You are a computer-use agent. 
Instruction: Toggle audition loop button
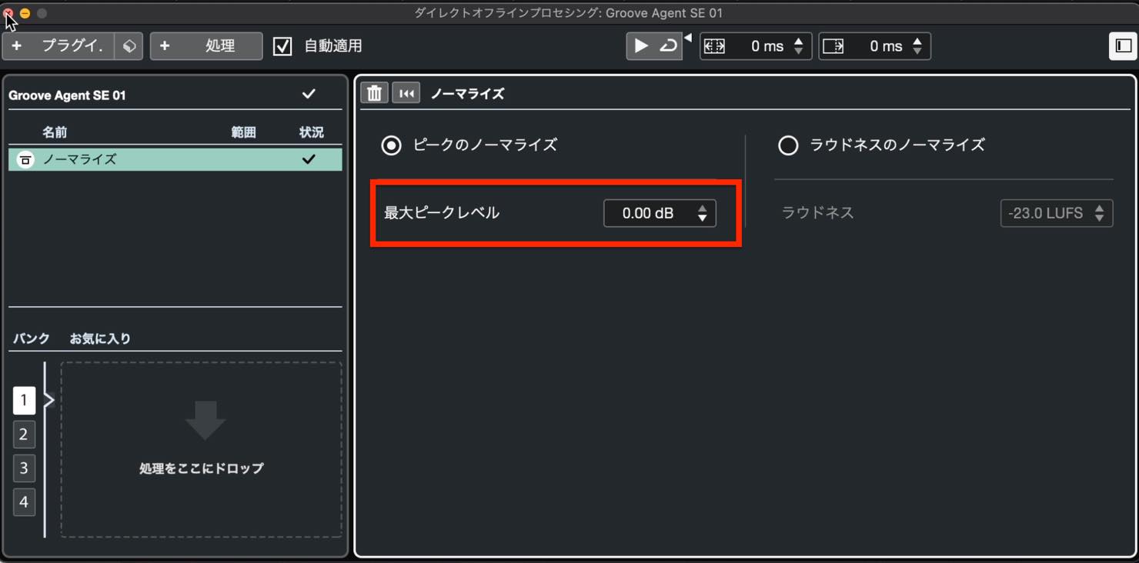[668, 46]
